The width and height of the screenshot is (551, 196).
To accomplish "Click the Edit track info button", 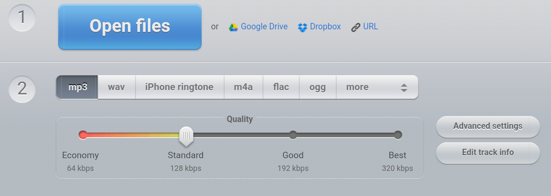I will (488, 153).
